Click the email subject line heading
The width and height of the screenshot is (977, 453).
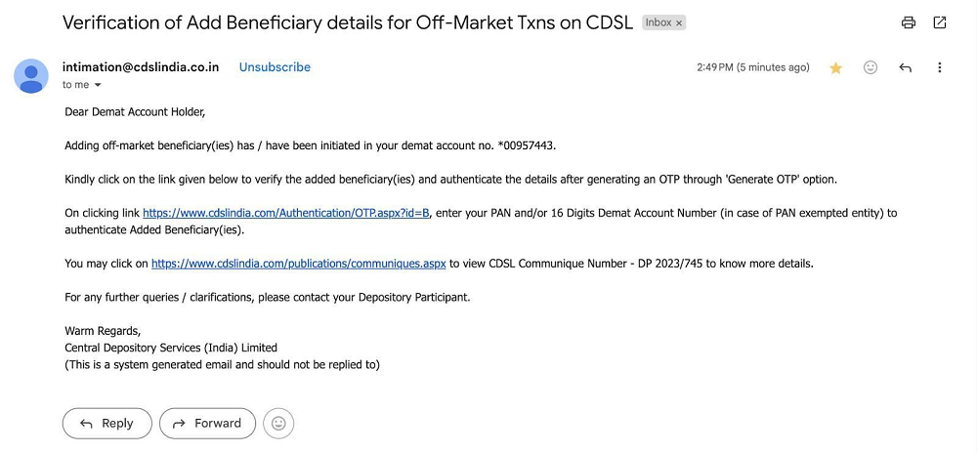pos(348,23)
